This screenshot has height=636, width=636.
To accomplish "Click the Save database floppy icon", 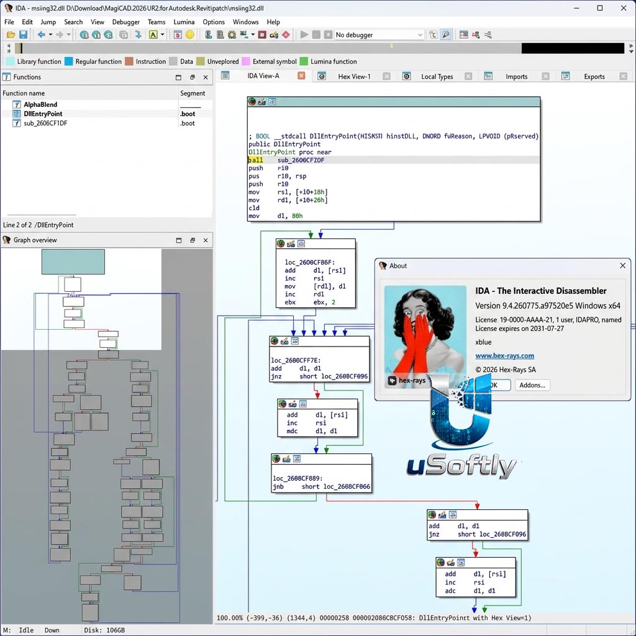I will (23, 35).
